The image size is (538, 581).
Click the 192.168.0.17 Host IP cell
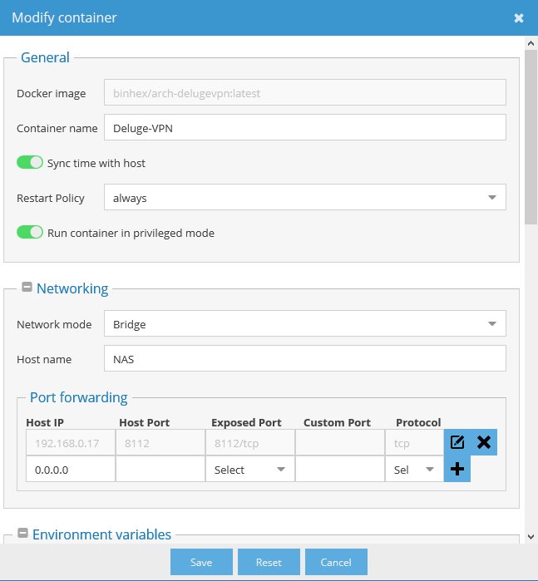pos(71,443)
